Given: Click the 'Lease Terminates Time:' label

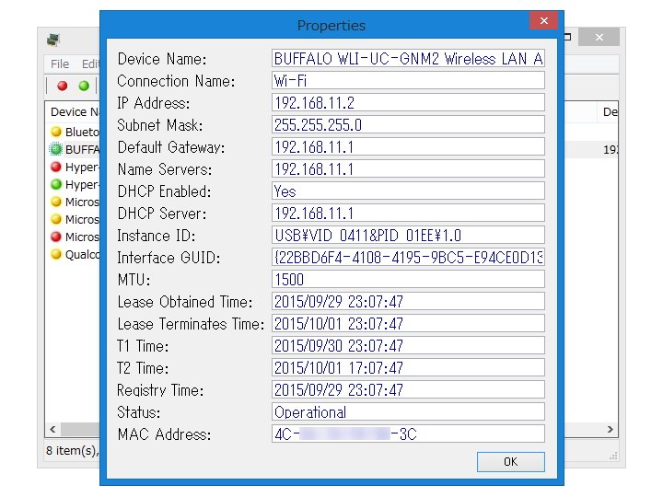Looking at the screenshot, I should pos(191,324).
